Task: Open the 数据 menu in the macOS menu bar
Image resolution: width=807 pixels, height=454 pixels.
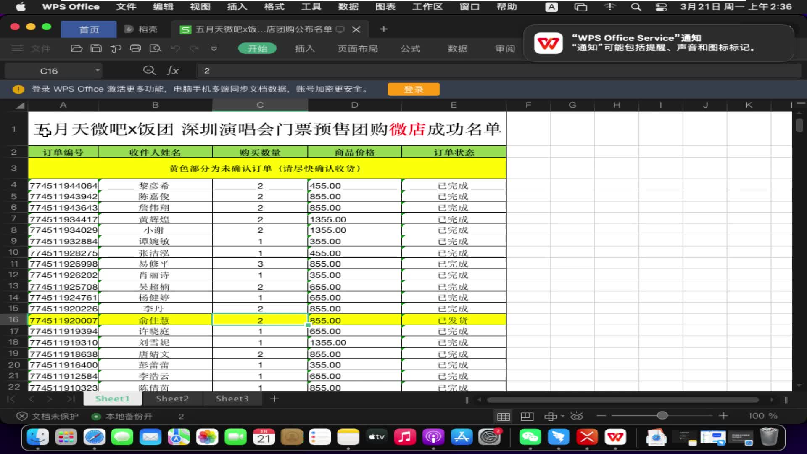Action: click(348, 7)
